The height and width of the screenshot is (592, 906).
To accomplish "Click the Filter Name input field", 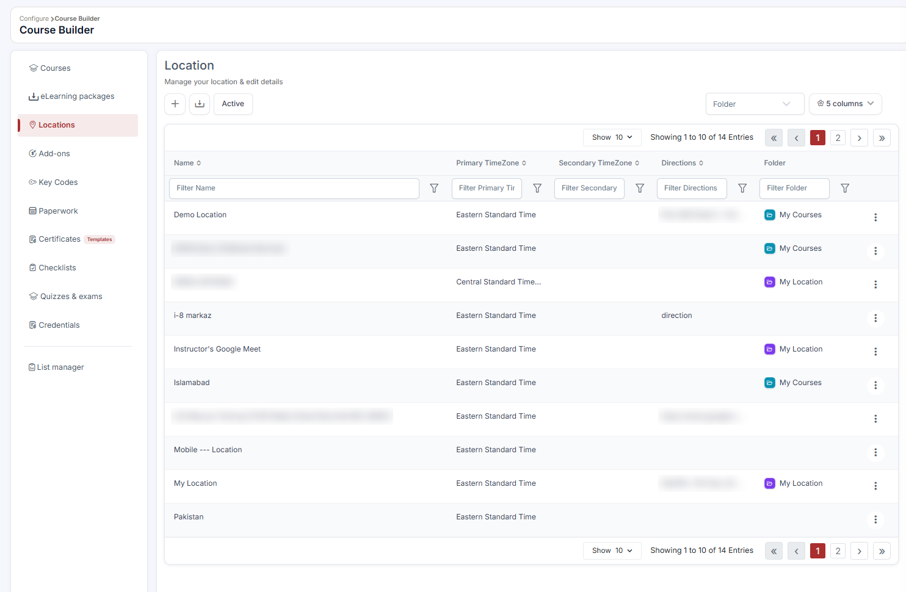I will coord(294,188).
